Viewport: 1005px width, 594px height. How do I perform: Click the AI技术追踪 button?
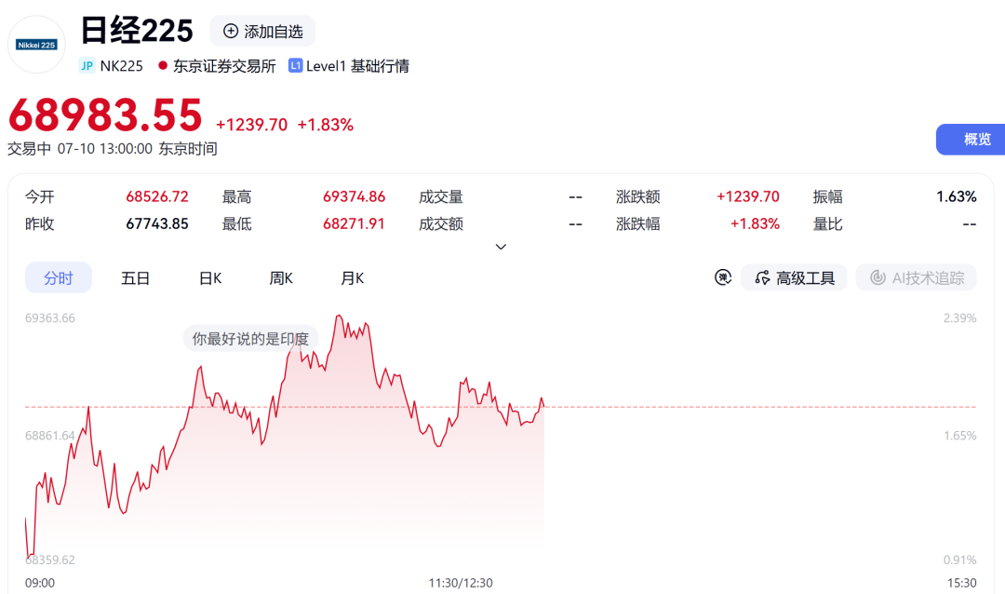click(x=916, y=277)
